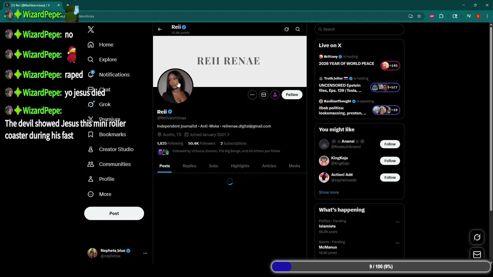Open the Subs tab
The image size is (493, 277).
pos(213,166)
